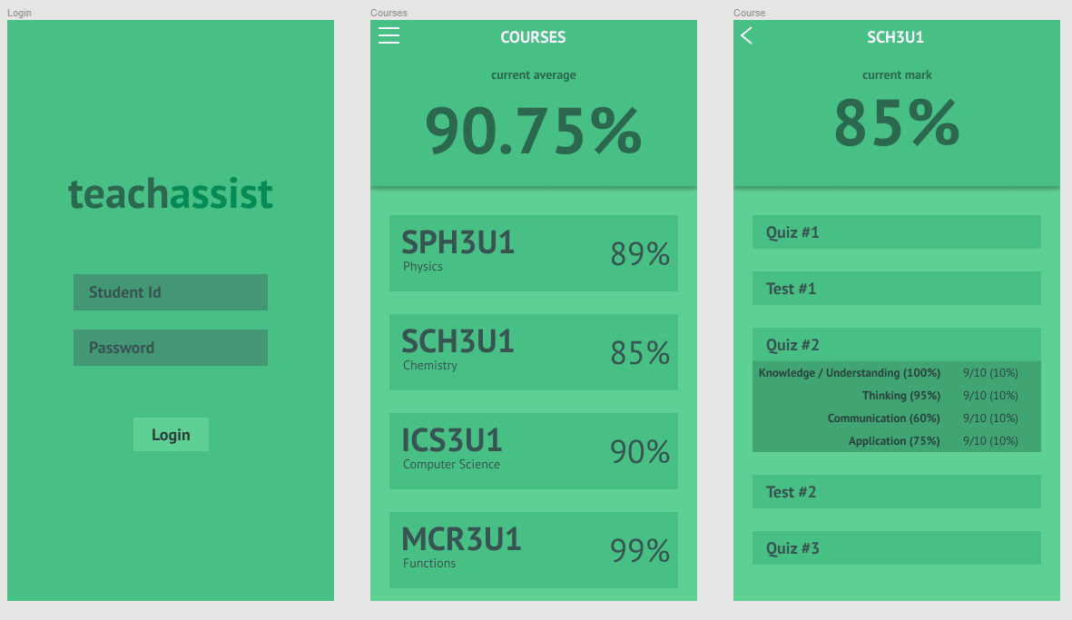Expand the Test #1 row

click(x=896, y=289)
